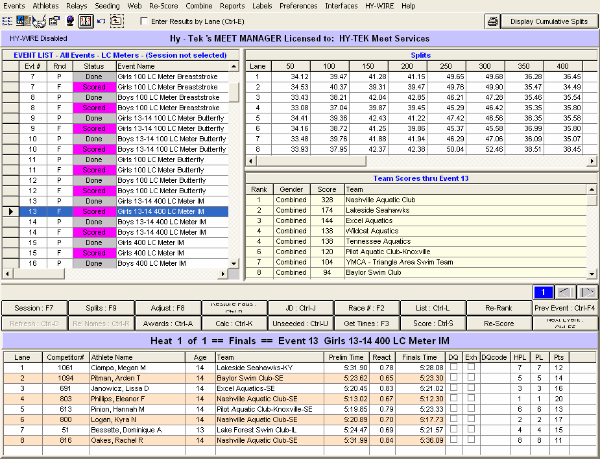
Task: Click the printer icon near Display Cumulative Splits
Action: 492,21
